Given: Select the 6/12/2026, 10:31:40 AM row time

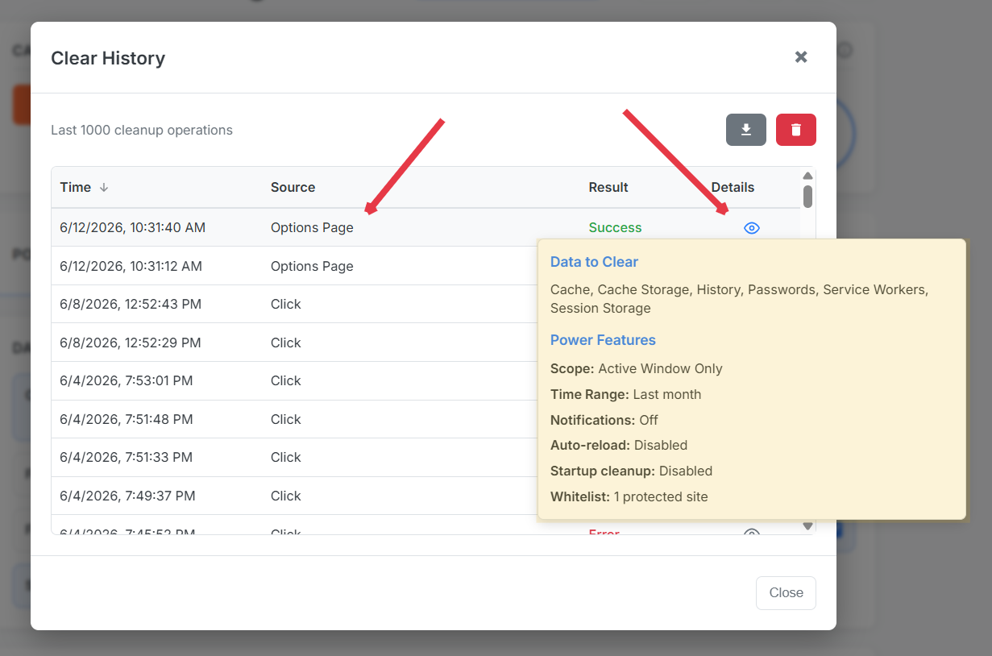Looking at the screenshot, I should point(132,228).
